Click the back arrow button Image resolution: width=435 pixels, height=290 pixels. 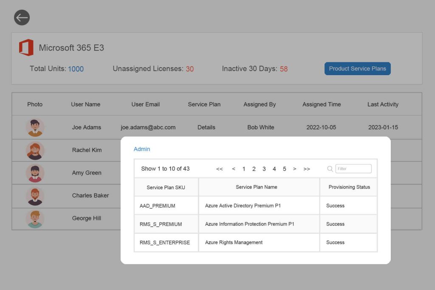(x=22, y=18)
